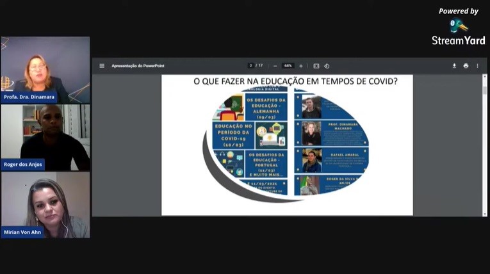Click the StreamYard logo

coord(458,32)
